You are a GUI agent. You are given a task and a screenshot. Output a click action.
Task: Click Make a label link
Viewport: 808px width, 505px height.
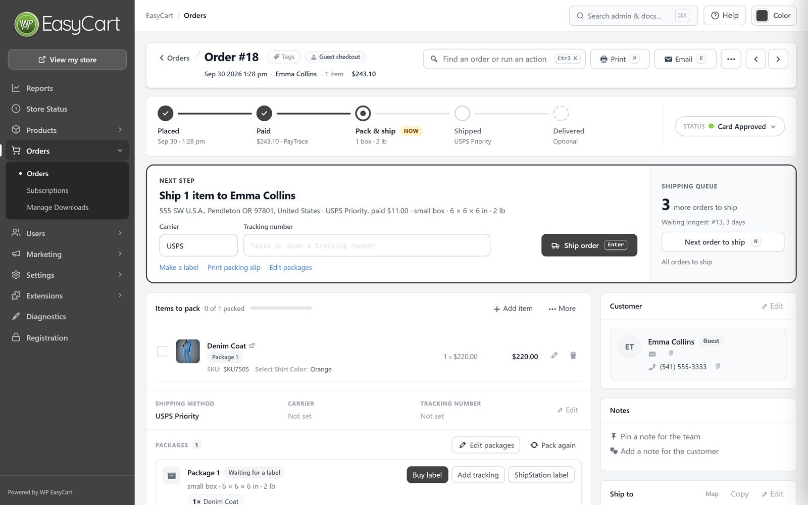(179, 267)
